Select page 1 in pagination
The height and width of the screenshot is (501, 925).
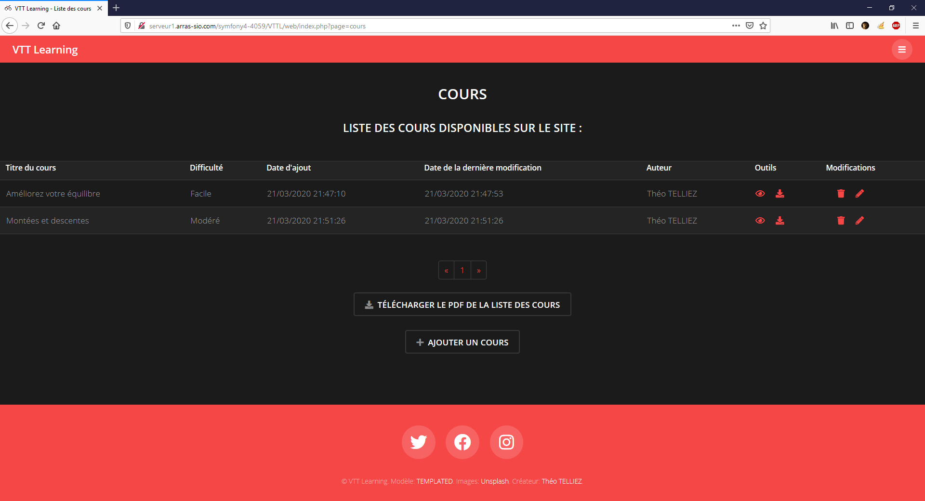tap(462, 270)
